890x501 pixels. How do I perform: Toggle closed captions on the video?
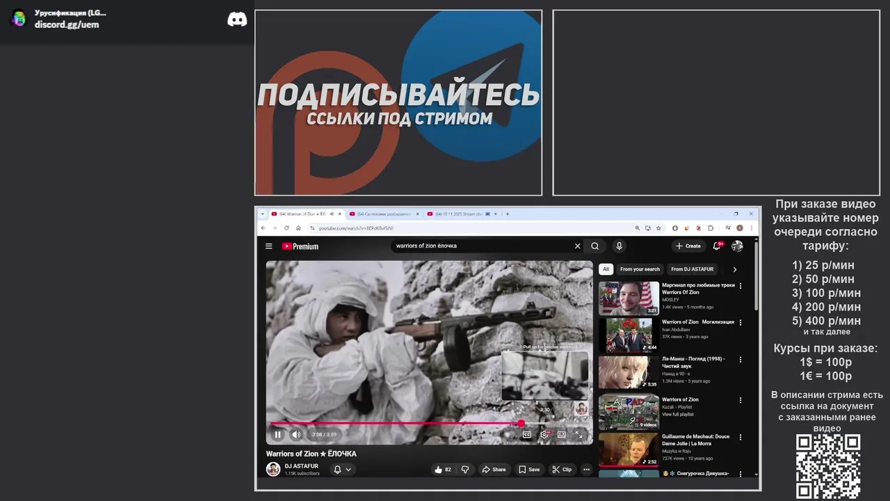coord(527,435)
